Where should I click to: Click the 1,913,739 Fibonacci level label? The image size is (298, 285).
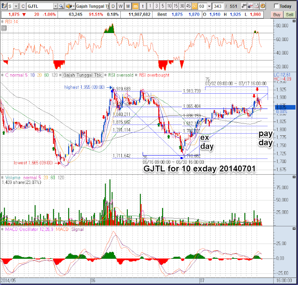pos(192,91)
